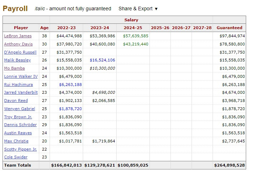Click the $264,898,528 guaranteed team total
This screenshot has width=254, height=173.
click(229, 165)
